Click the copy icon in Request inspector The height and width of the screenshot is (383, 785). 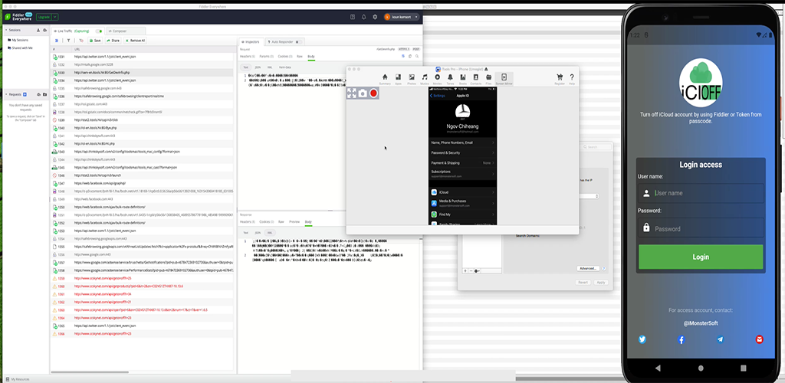(x=409, y=57)
